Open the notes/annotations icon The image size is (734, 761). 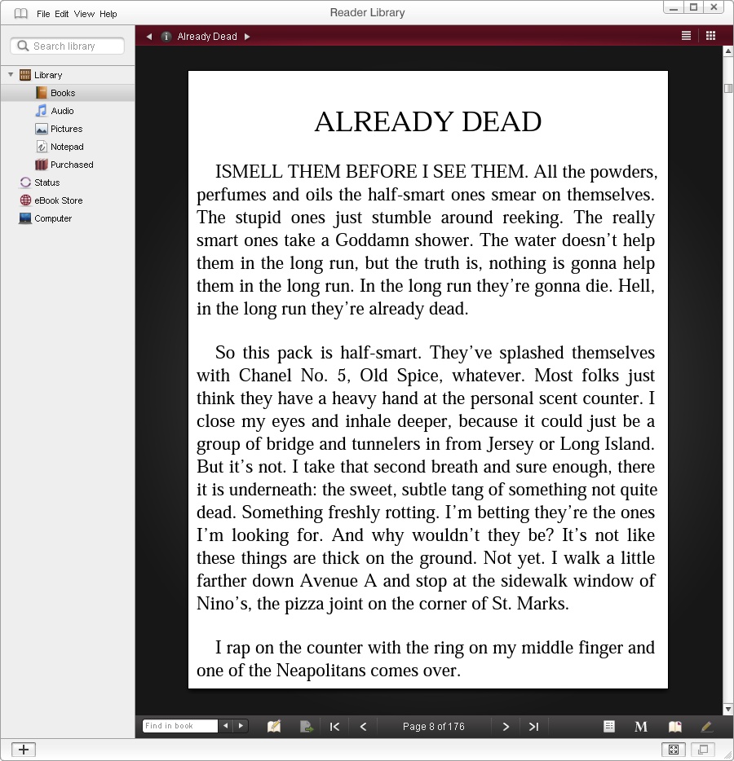(274, 726)
